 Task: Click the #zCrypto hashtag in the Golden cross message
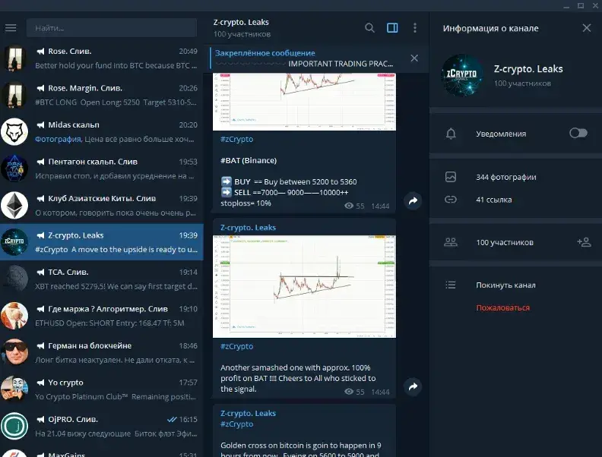point(236,424)
